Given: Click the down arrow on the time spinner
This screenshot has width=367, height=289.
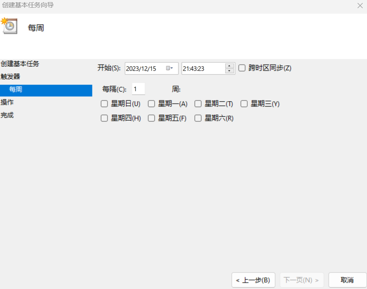Looking at the screenshot, I should tap(229, 71).
